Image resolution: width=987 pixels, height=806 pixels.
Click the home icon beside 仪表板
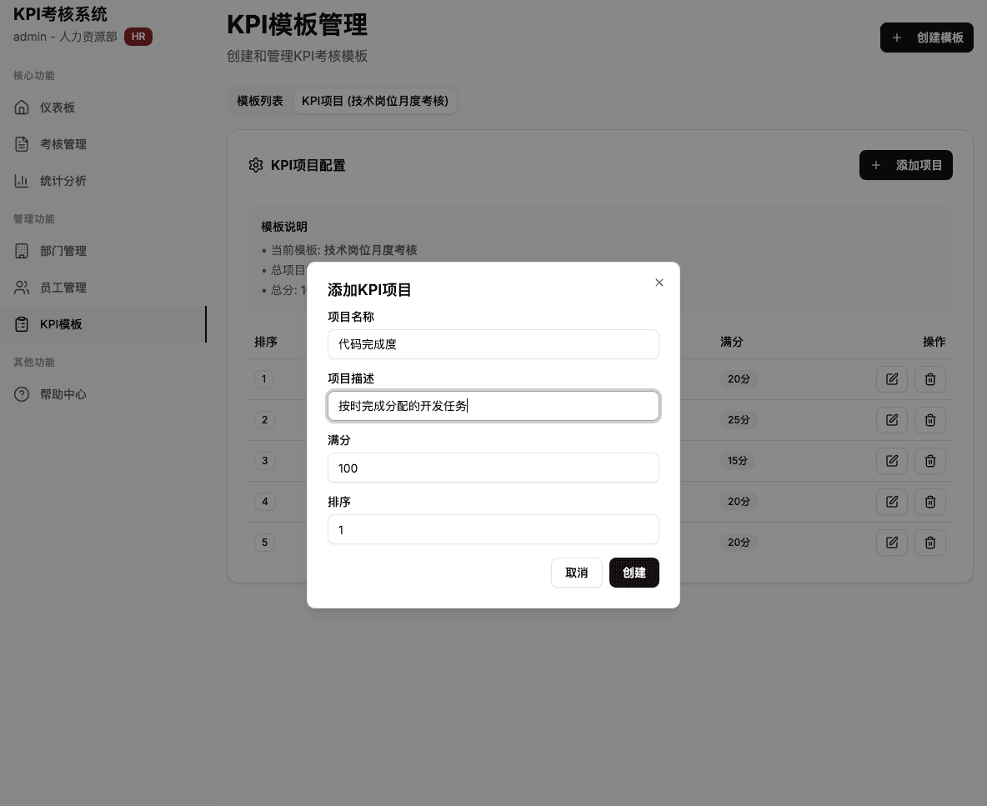tap(22, 108)
